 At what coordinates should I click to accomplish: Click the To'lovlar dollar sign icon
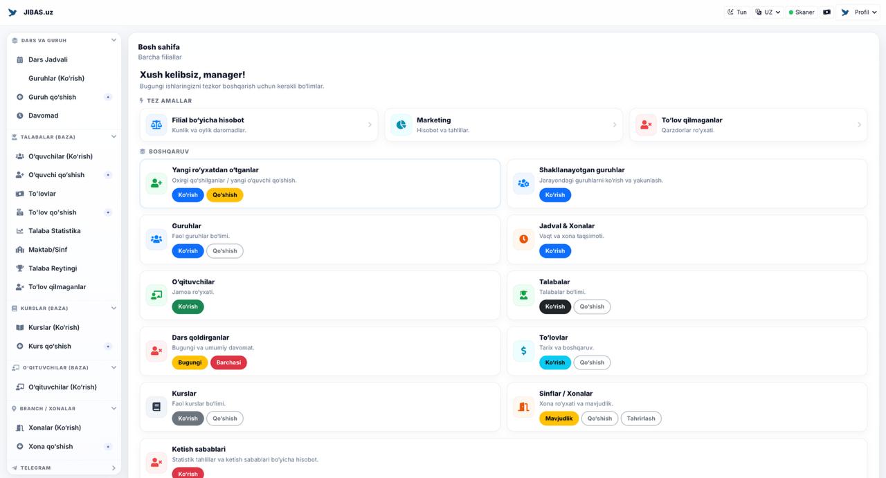pyautogui.click(x=523, y=351)
